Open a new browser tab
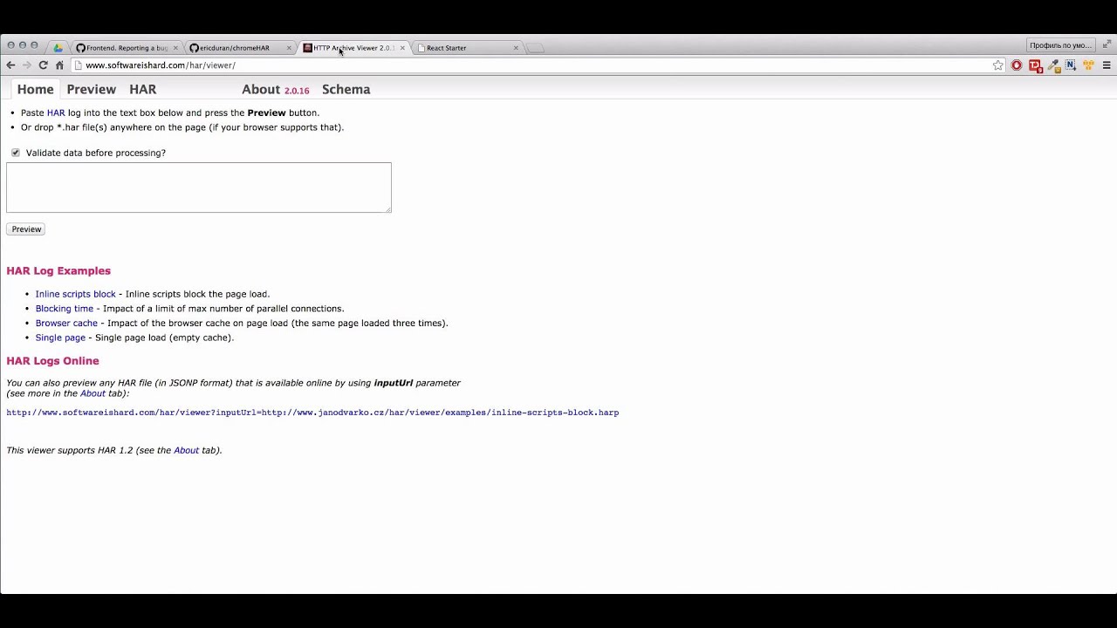 (536, 48)
